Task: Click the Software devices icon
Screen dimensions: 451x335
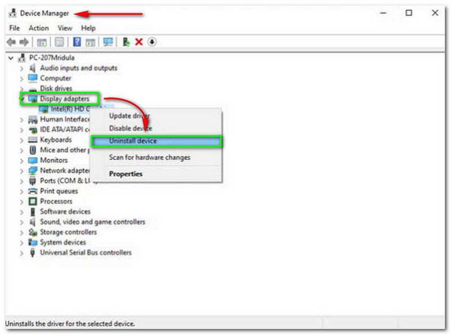Action: [33, 212]
